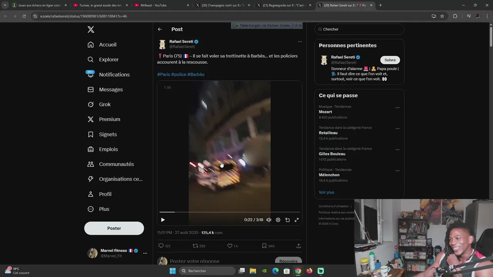Click the Chercher search box
The width and height of the screenshot is (493, 277).
[x=359, y=29]
